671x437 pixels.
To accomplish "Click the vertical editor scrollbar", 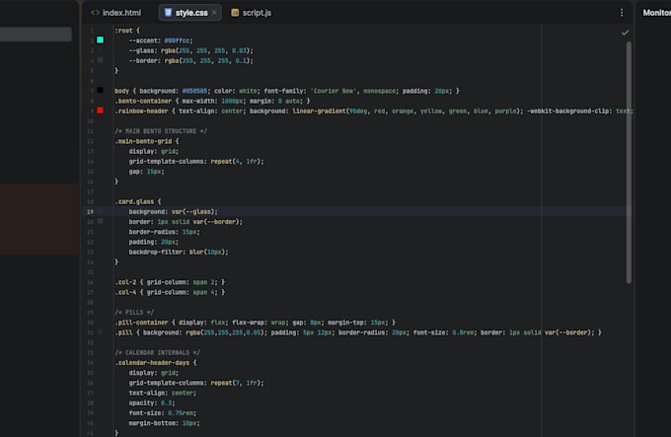I will [629, 163].
